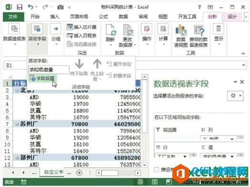Image resolution: width=250 pixels, height=187 pixels.
Task: Click 插入切片器 in the ribbon
Action: click(x=82, y=27)
